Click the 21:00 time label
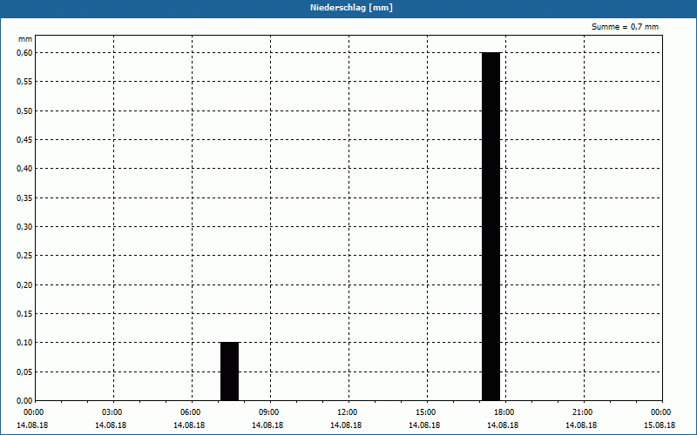This screenshot has height=435, width=697. click(x=582, y=412)
